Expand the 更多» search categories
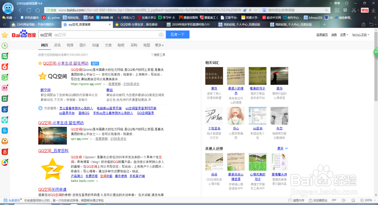Screen dimensions: 378x205 point(159,45)
